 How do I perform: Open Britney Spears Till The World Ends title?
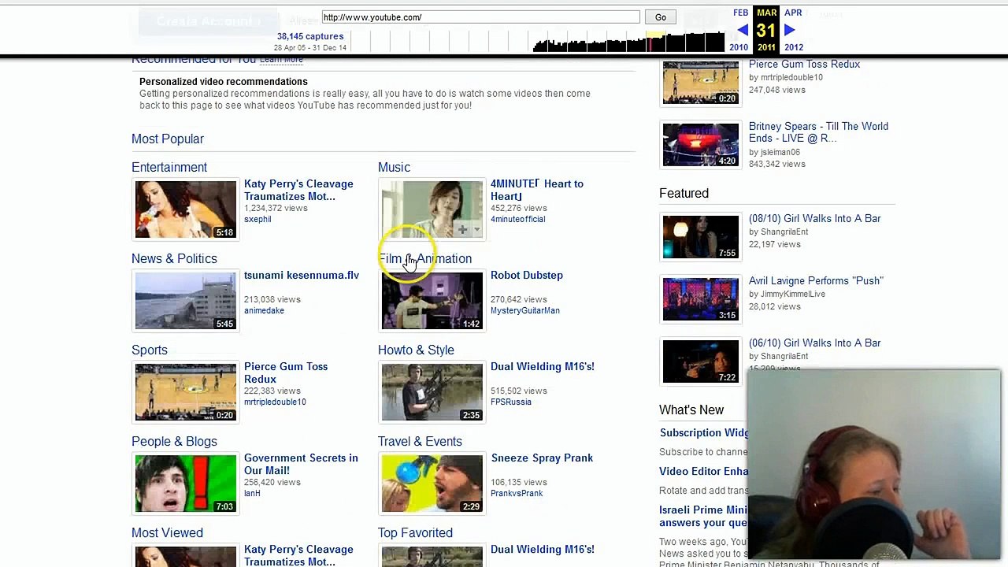(818, 132)
